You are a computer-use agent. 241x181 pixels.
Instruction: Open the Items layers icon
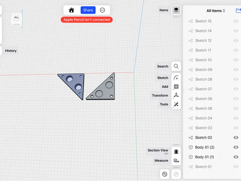point(176,10)
